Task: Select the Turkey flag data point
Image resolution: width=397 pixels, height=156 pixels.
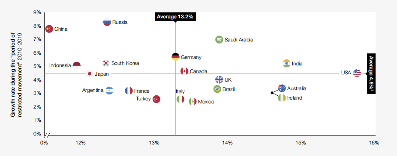Action: pyautogui.click(x=156, y=99)
